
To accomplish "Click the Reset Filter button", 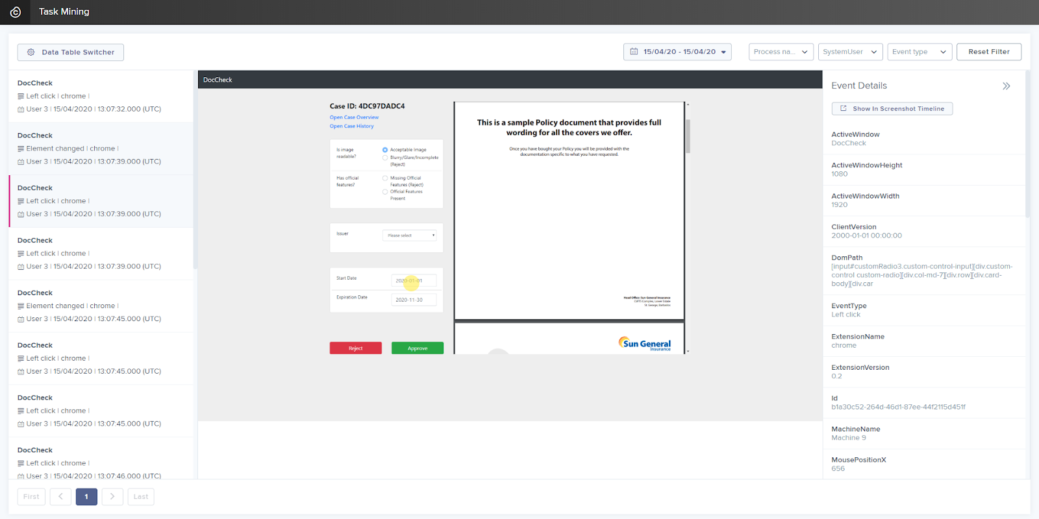I will pyautogui.click(x=988, y=52).
